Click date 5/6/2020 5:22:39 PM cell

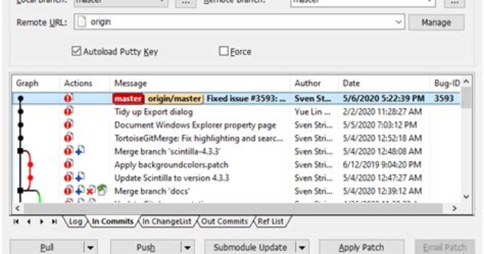click(x=383, y=98)
